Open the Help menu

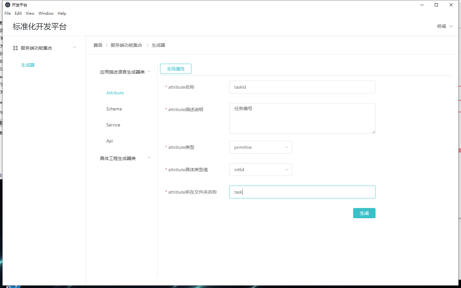62,13
